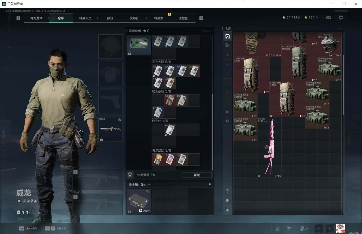Viewport: 362px width, 234px height.
Task: Click the operator portrait icon in stash sidebar
Action: (227, 192)
